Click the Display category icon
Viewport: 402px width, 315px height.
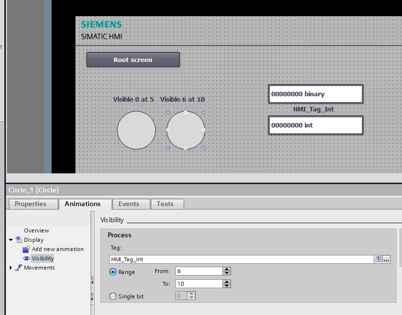(x=19, y=240)
